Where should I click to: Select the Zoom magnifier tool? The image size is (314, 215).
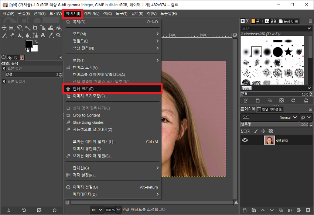click(x=58, y=35)
